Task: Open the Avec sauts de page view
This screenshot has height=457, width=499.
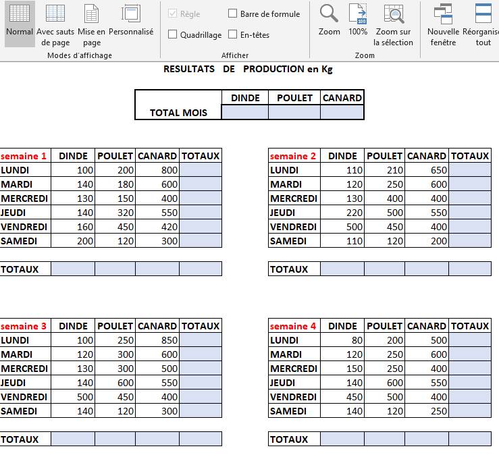Action: coord(55,25)
